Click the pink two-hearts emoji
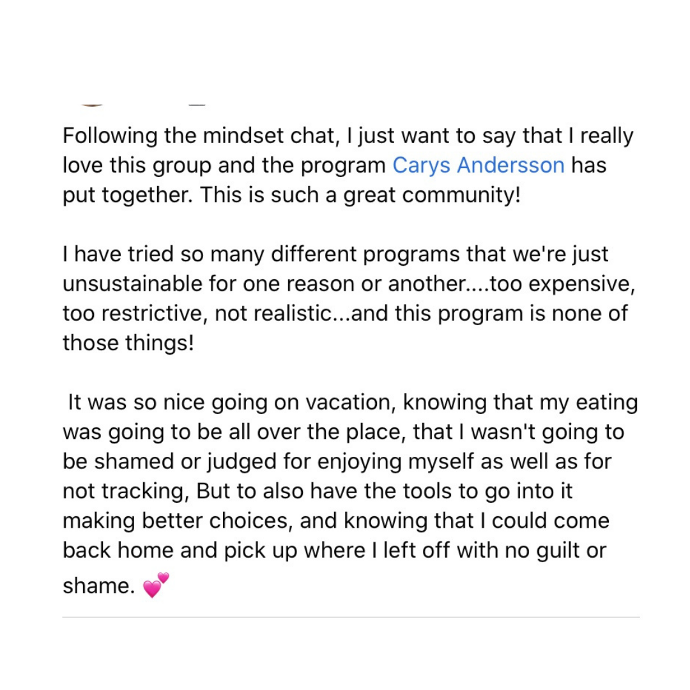 point(156,585)
